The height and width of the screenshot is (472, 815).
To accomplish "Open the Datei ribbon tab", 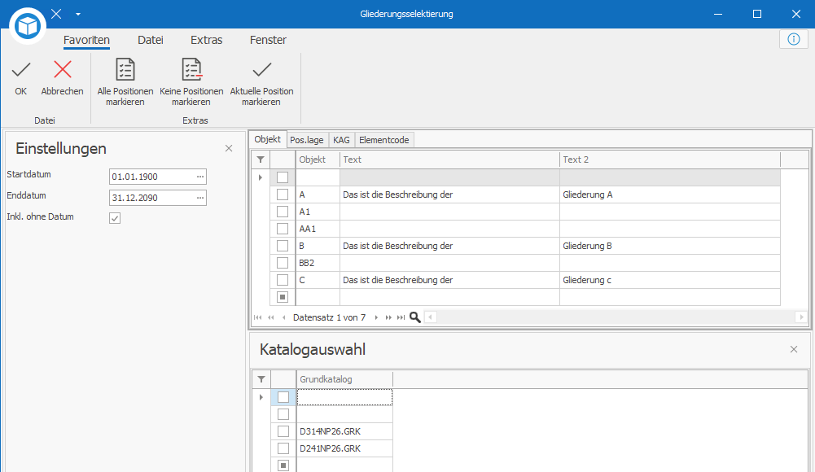I will click(x=150, y=40).
